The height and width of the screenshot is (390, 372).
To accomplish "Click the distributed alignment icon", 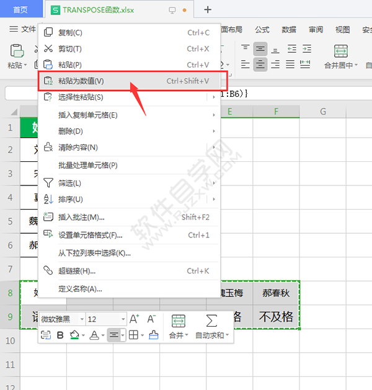I will 305,64.
